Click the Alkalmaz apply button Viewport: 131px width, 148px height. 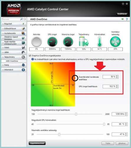click(x=122, y=143)
